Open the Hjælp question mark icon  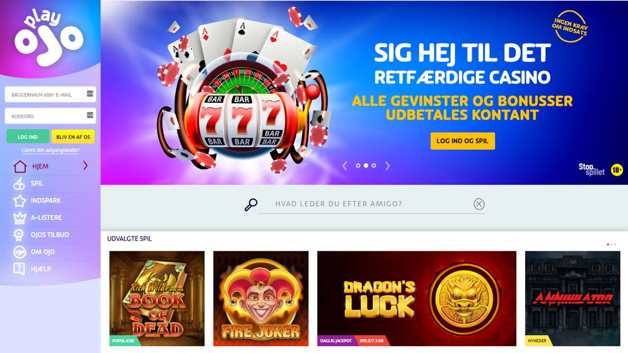pyautogui.click(x=19, y=269)
